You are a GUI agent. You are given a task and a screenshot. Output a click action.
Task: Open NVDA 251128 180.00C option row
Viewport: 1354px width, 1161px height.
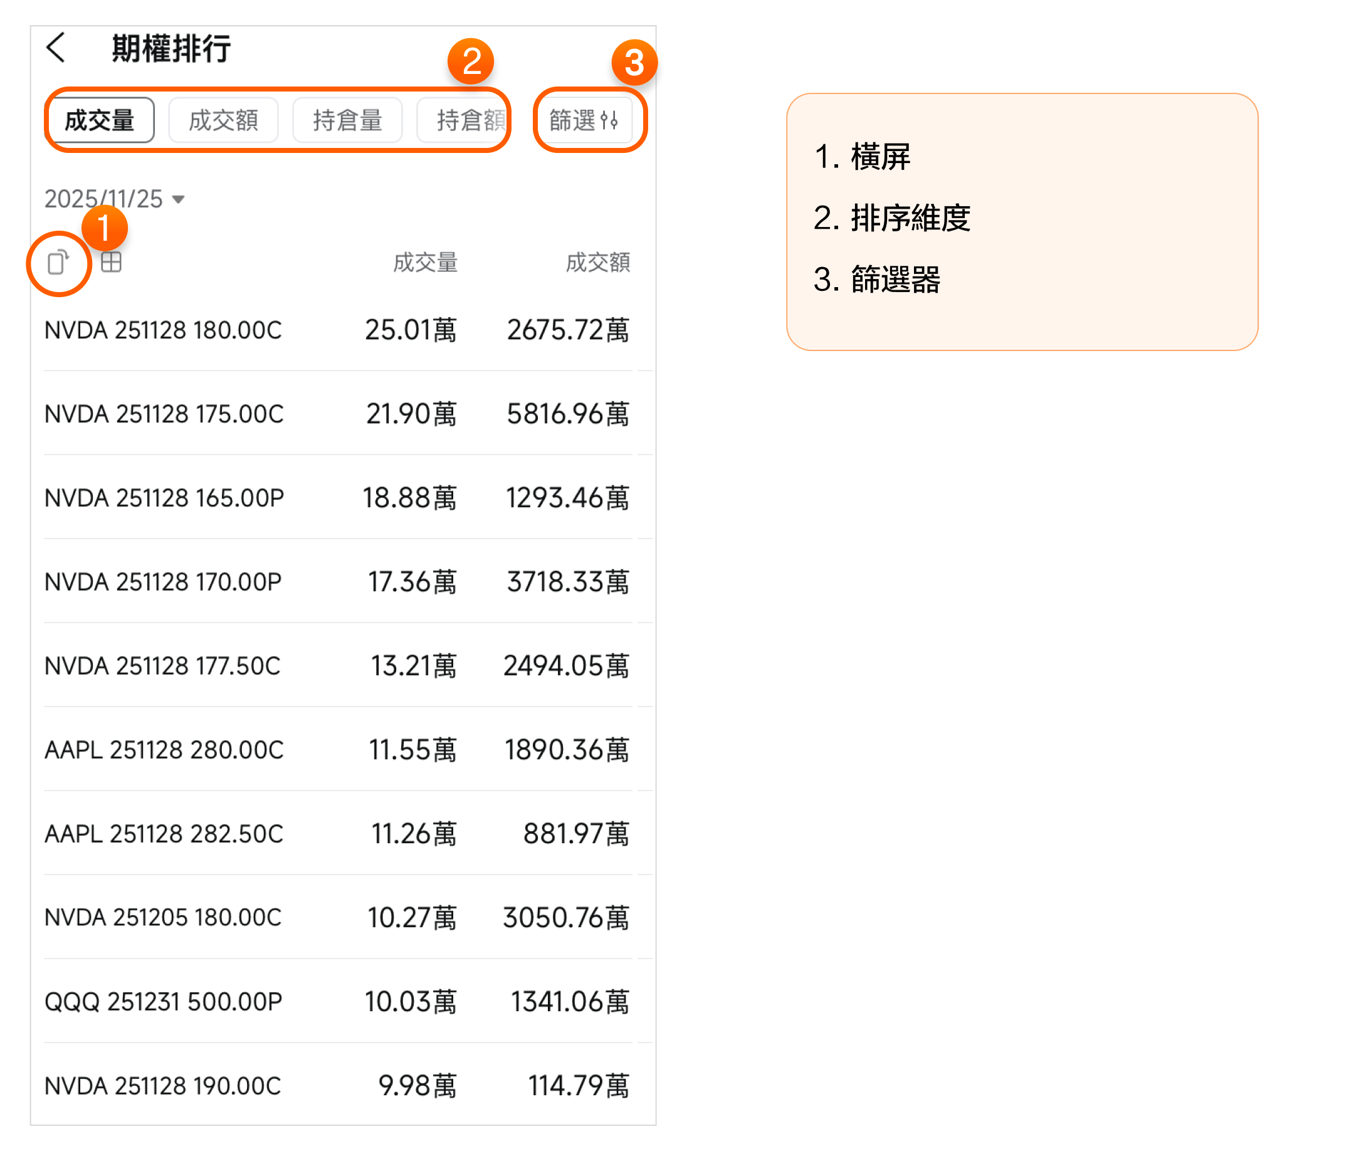164,330
